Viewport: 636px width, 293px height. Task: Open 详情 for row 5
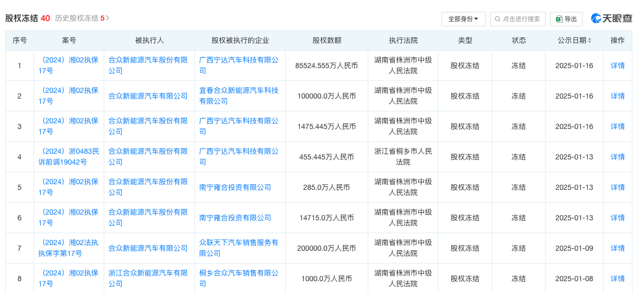point(617,187)
